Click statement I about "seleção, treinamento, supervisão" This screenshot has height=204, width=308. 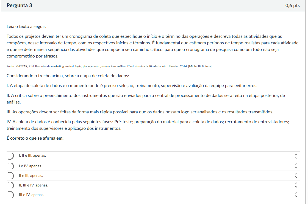[132, 86]
